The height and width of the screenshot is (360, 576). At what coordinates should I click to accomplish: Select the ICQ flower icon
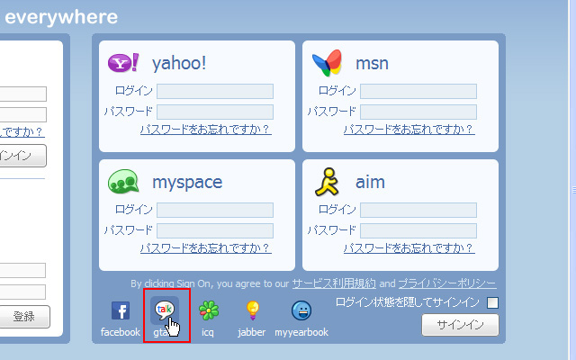(x=209, y=310)
